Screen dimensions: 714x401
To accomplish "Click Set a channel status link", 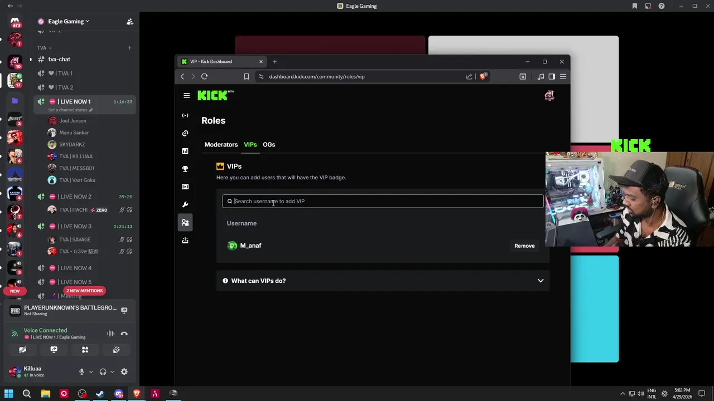I will (70, 110).
